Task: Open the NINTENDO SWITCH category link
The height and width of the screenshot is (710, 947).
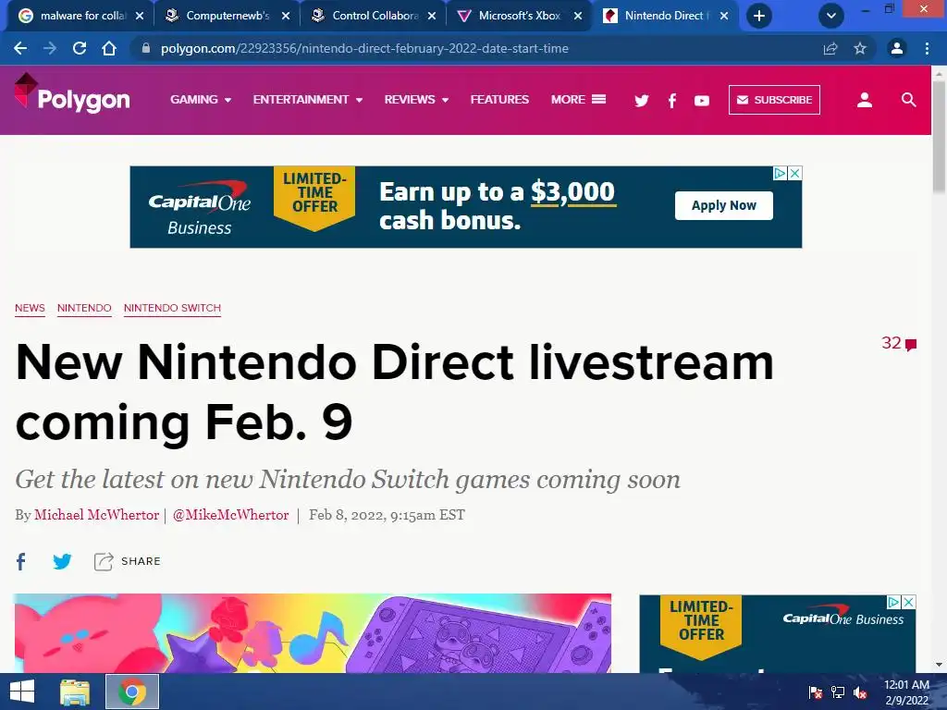Action: pos(172,308)
